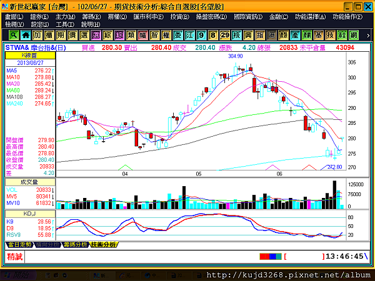The image size is (375, 281).
Task: Open the yellow 綜 toolbar icon
Action: pos(107,36)
